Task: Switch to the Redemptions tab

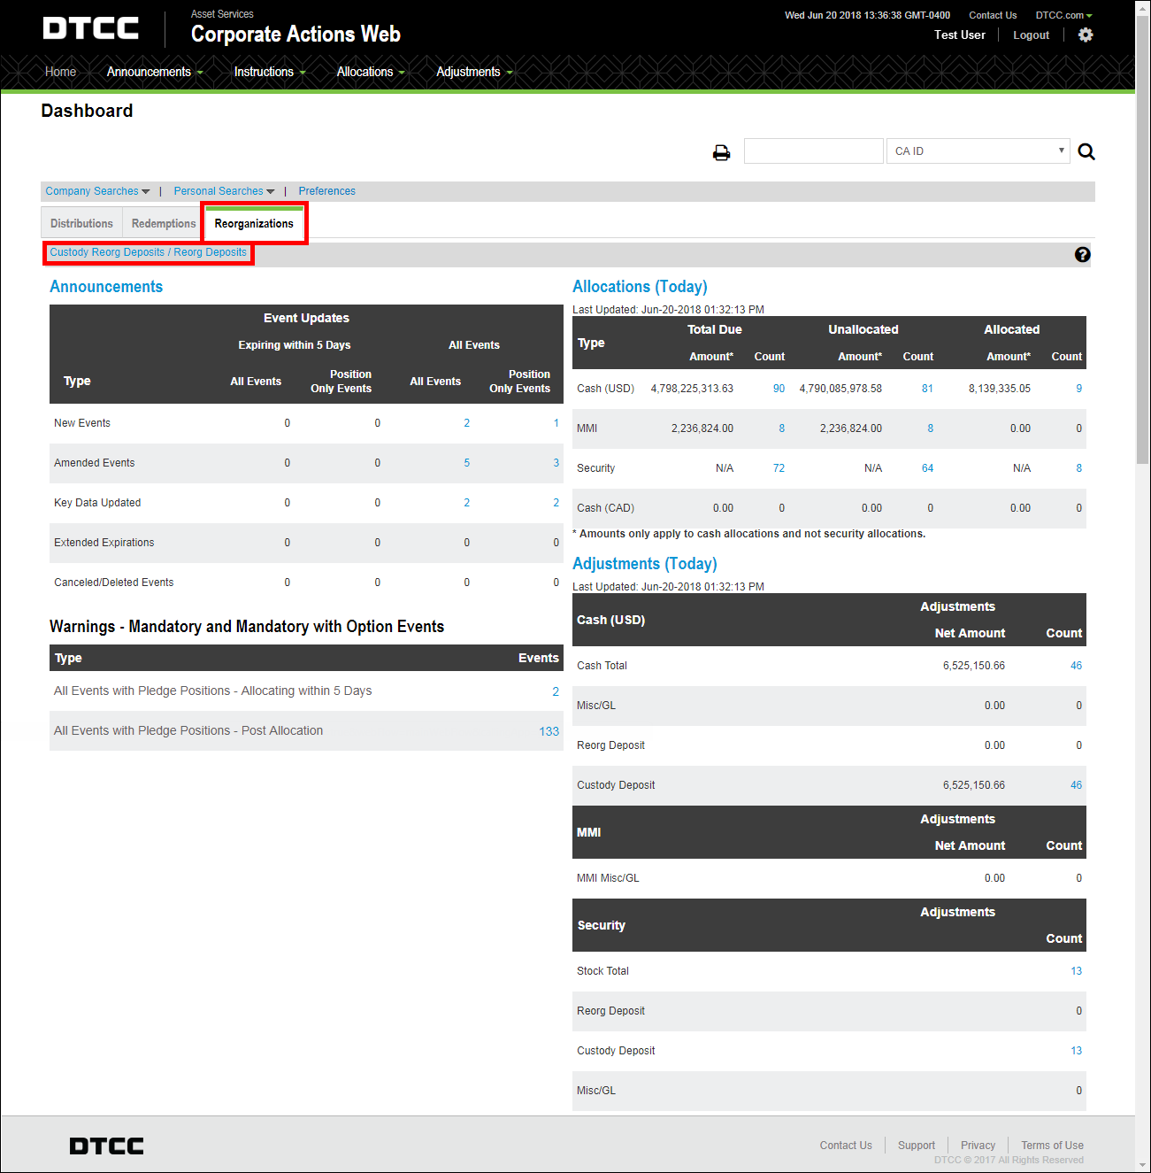Action: click(163, 223)
